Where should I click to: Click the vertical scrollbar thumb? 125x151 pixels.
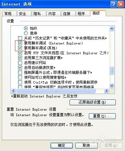pos(112,70)
